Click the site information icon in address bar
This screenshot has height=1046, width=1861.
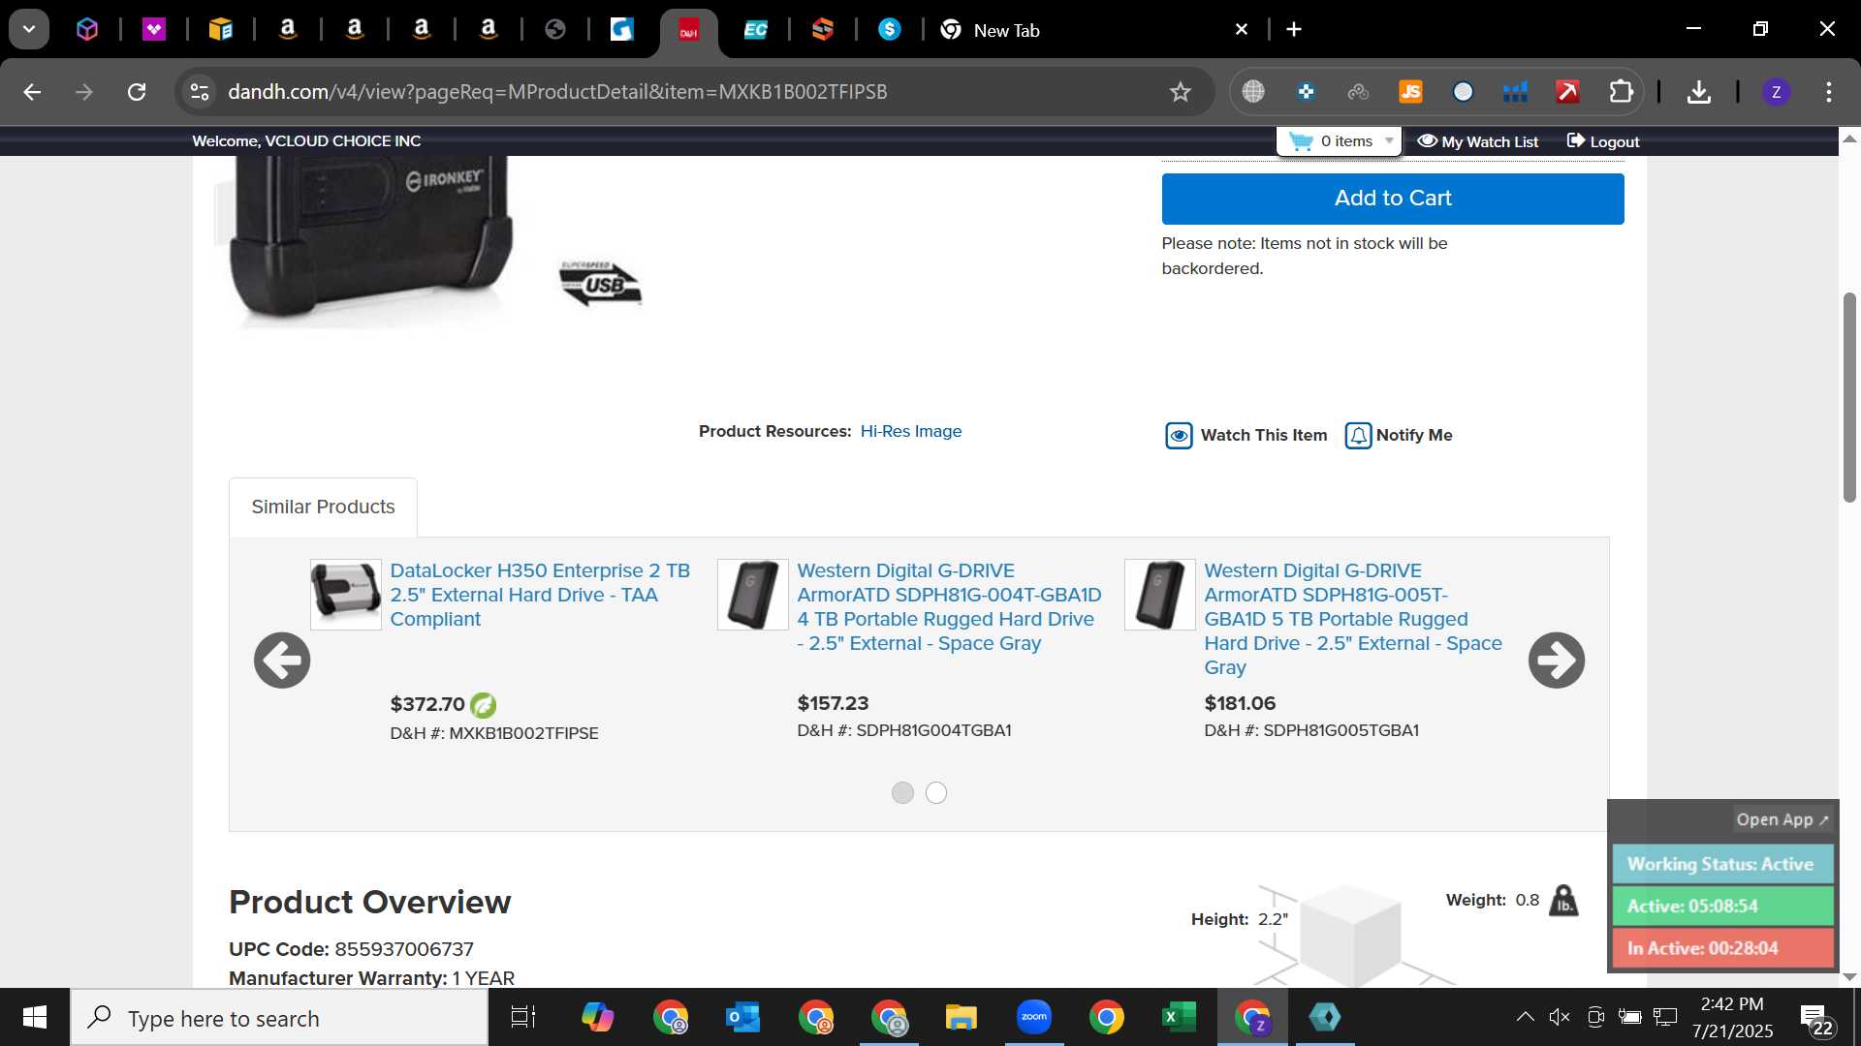(199, 92)
